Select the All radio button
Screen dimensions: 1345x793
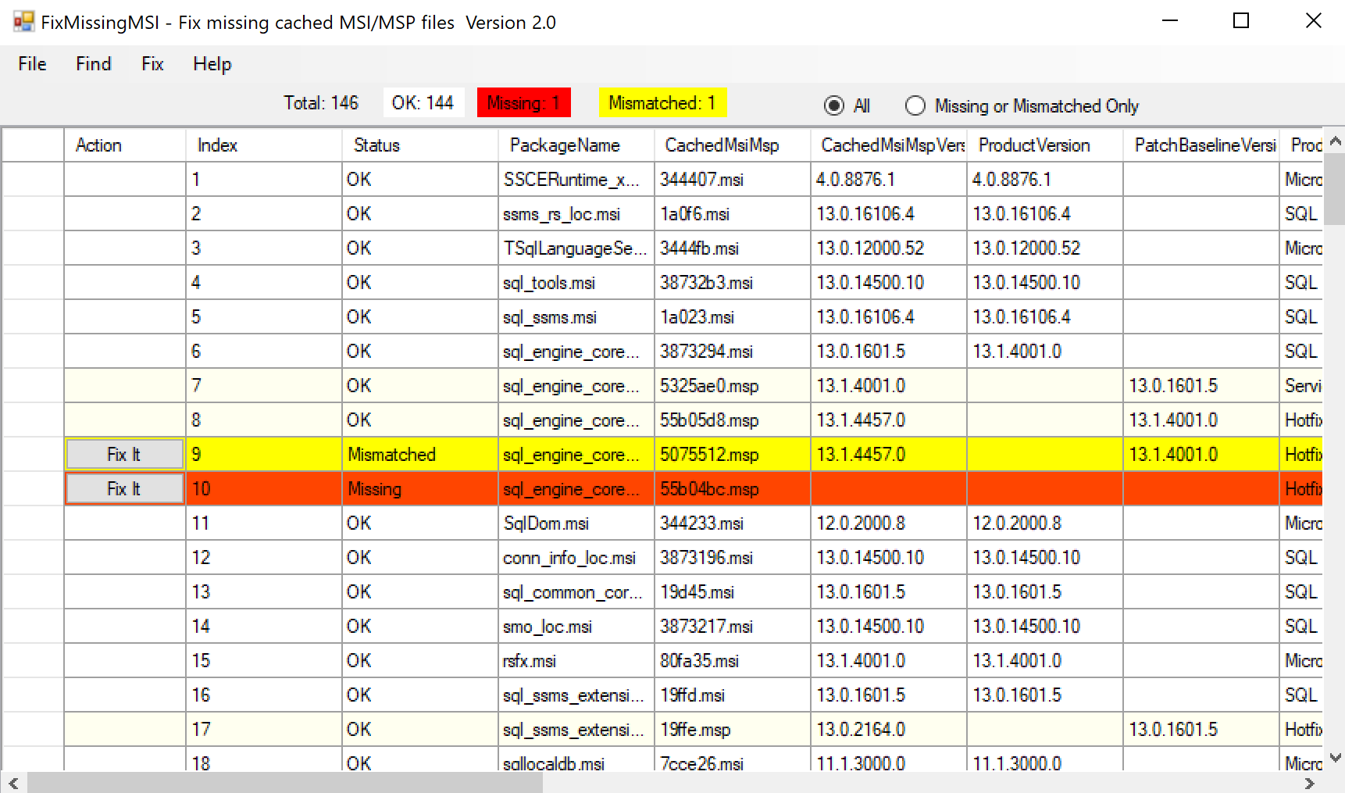835,105
